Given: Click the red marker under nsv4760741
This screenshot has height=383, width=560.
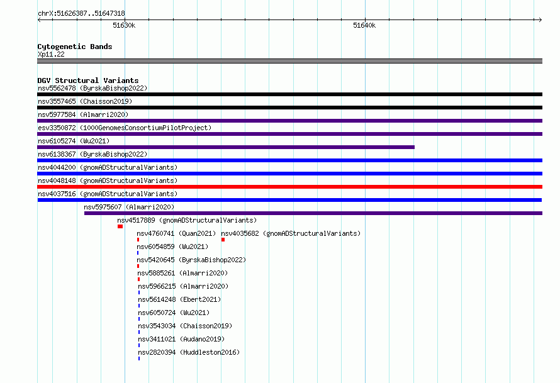Looking at the screenshot, I should click(x=138, y=240).
